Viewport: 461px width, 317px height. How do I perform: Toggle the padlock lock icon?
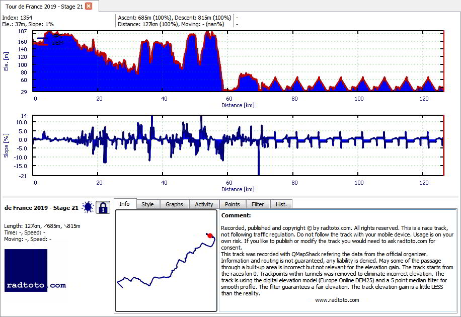(103, 207)
